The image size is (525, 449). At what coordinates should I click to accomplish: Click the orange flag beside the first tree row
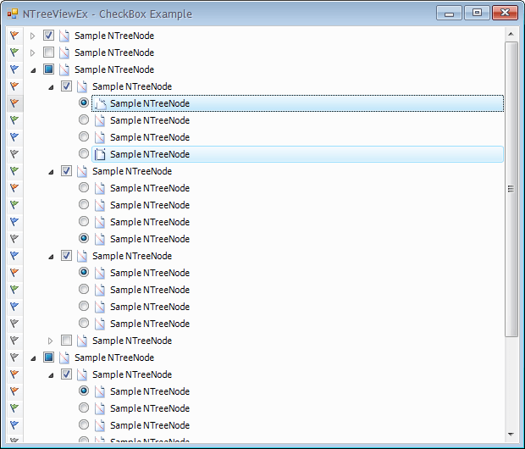[14, 36]
